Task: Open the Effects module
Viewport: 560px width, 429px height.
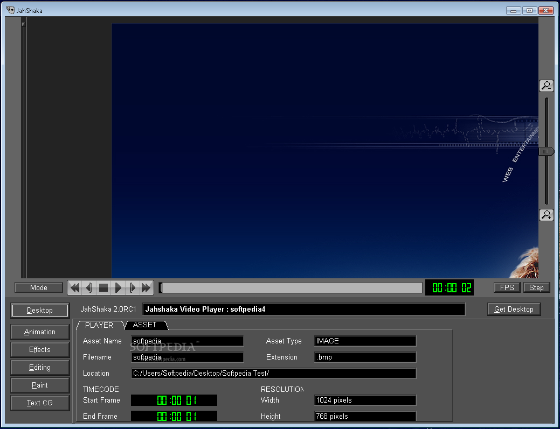Action: [x=40, y=349]
